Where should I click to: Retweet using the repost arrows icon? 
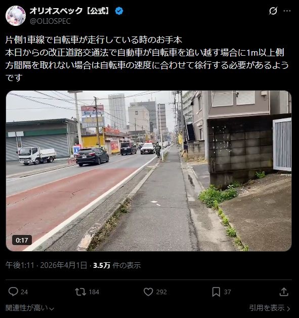pos(80,292)
